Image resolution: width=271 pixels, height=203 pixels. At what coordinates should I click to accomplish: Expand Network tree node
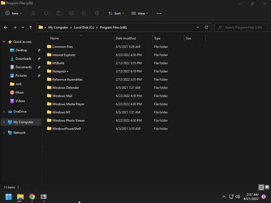click(4, 133)
